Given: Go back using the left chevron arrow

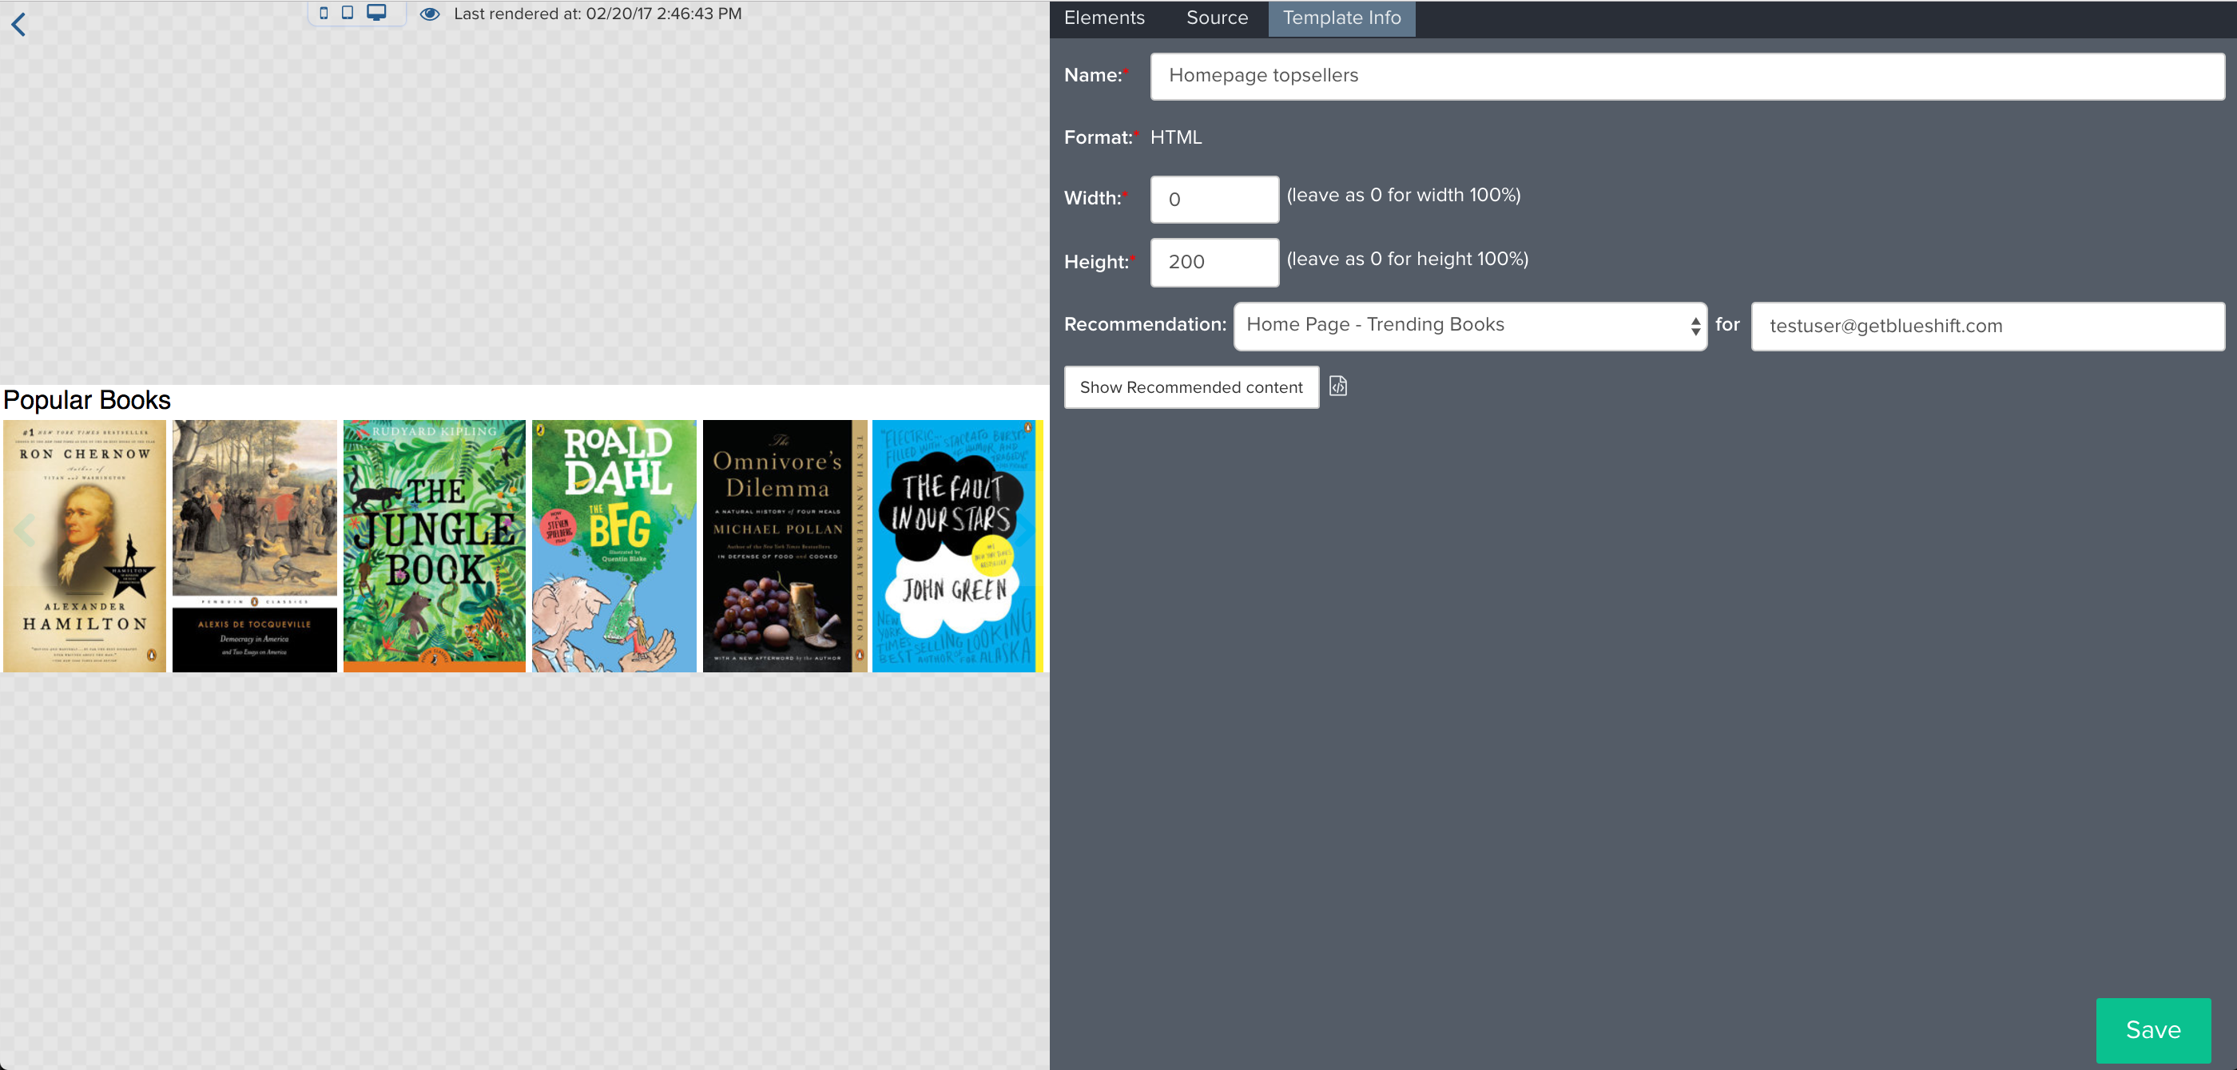Looking at the screenshot, I should tap(18, 24).
